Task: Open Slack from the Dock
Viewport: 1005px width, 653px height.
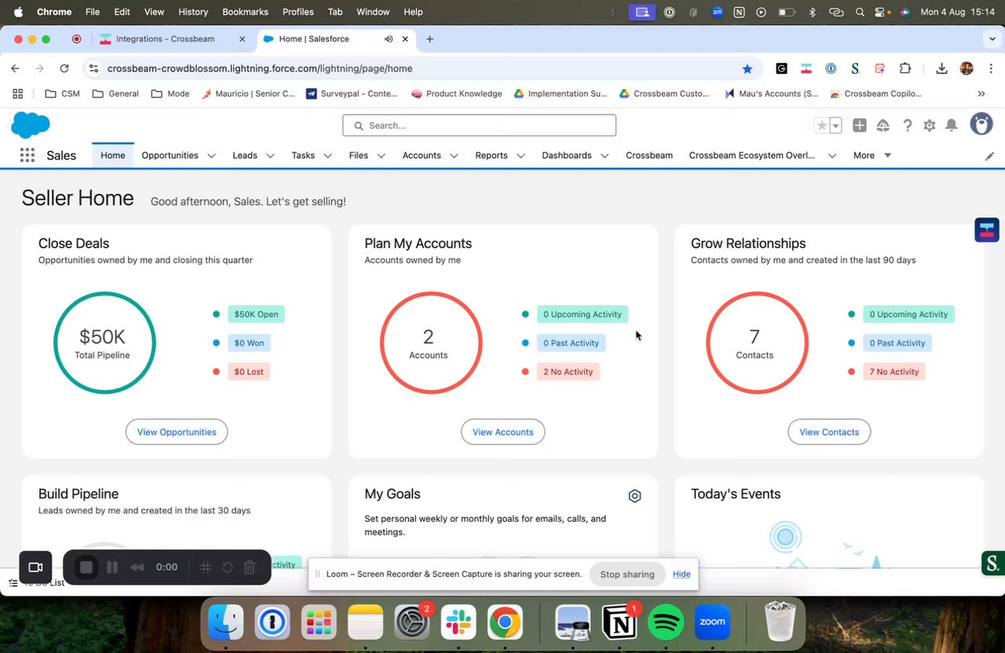Action: (x=459, y=623)
